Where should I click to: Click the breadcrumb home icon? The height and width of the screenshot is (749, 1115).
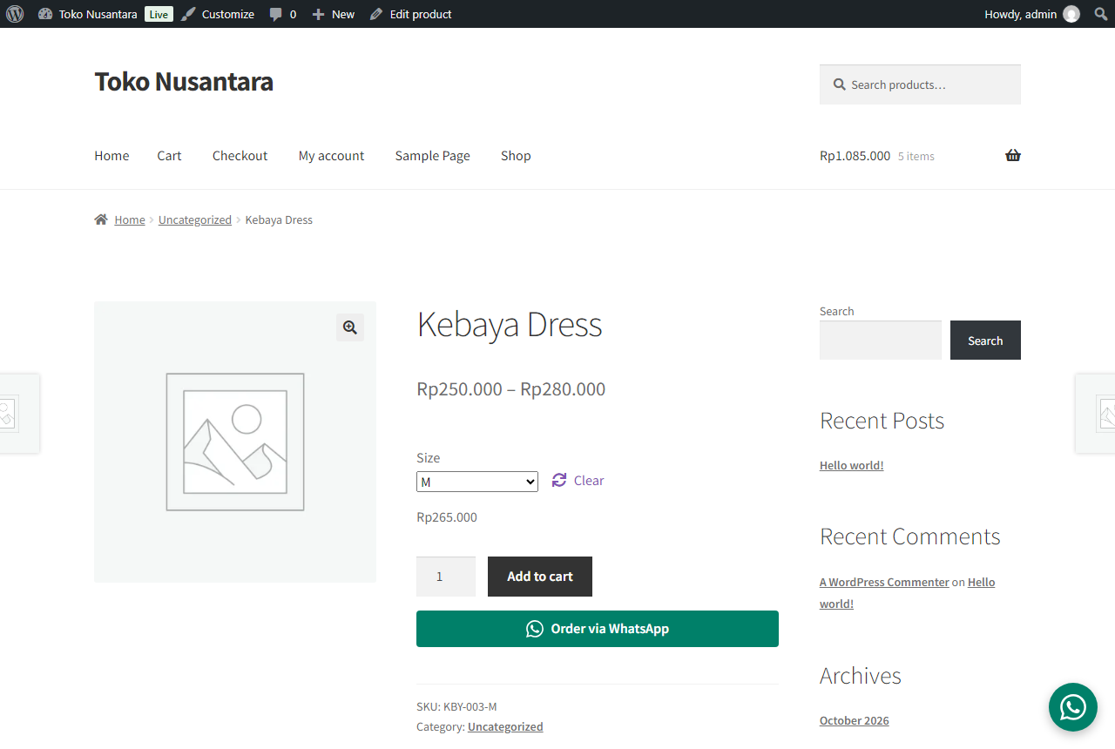pyautogui.click(x=101, y=219)
